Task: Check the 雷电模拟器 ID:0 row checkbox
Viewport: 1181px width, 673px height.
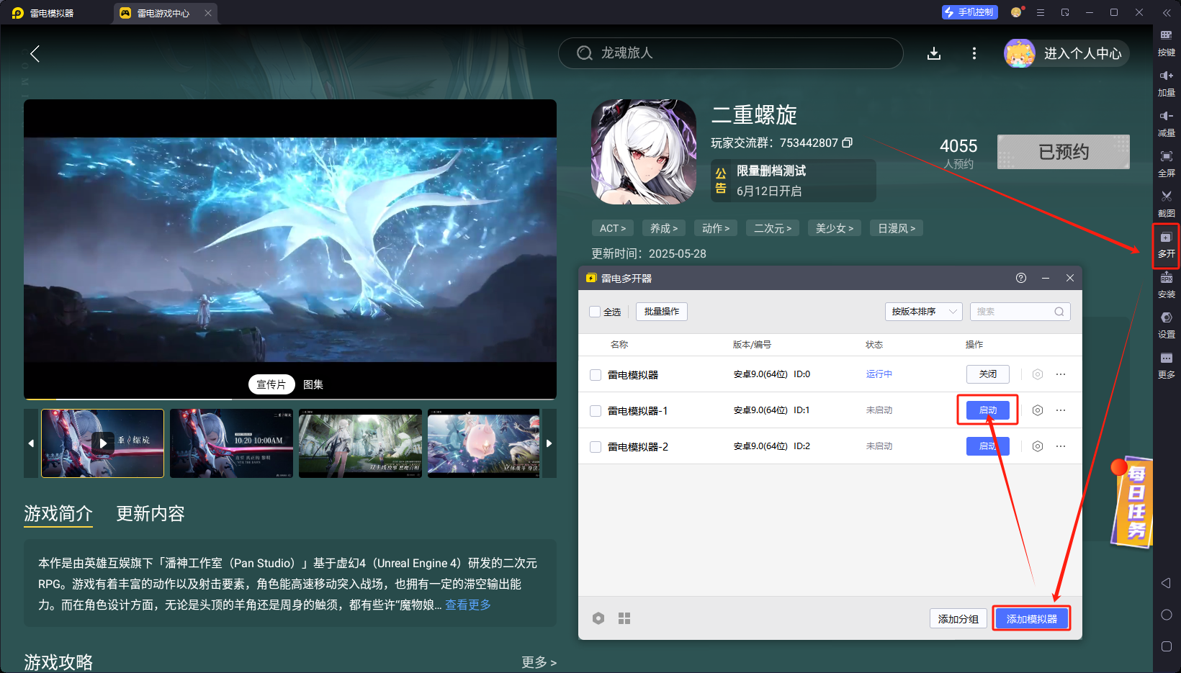Action: (x=596, y=375)
